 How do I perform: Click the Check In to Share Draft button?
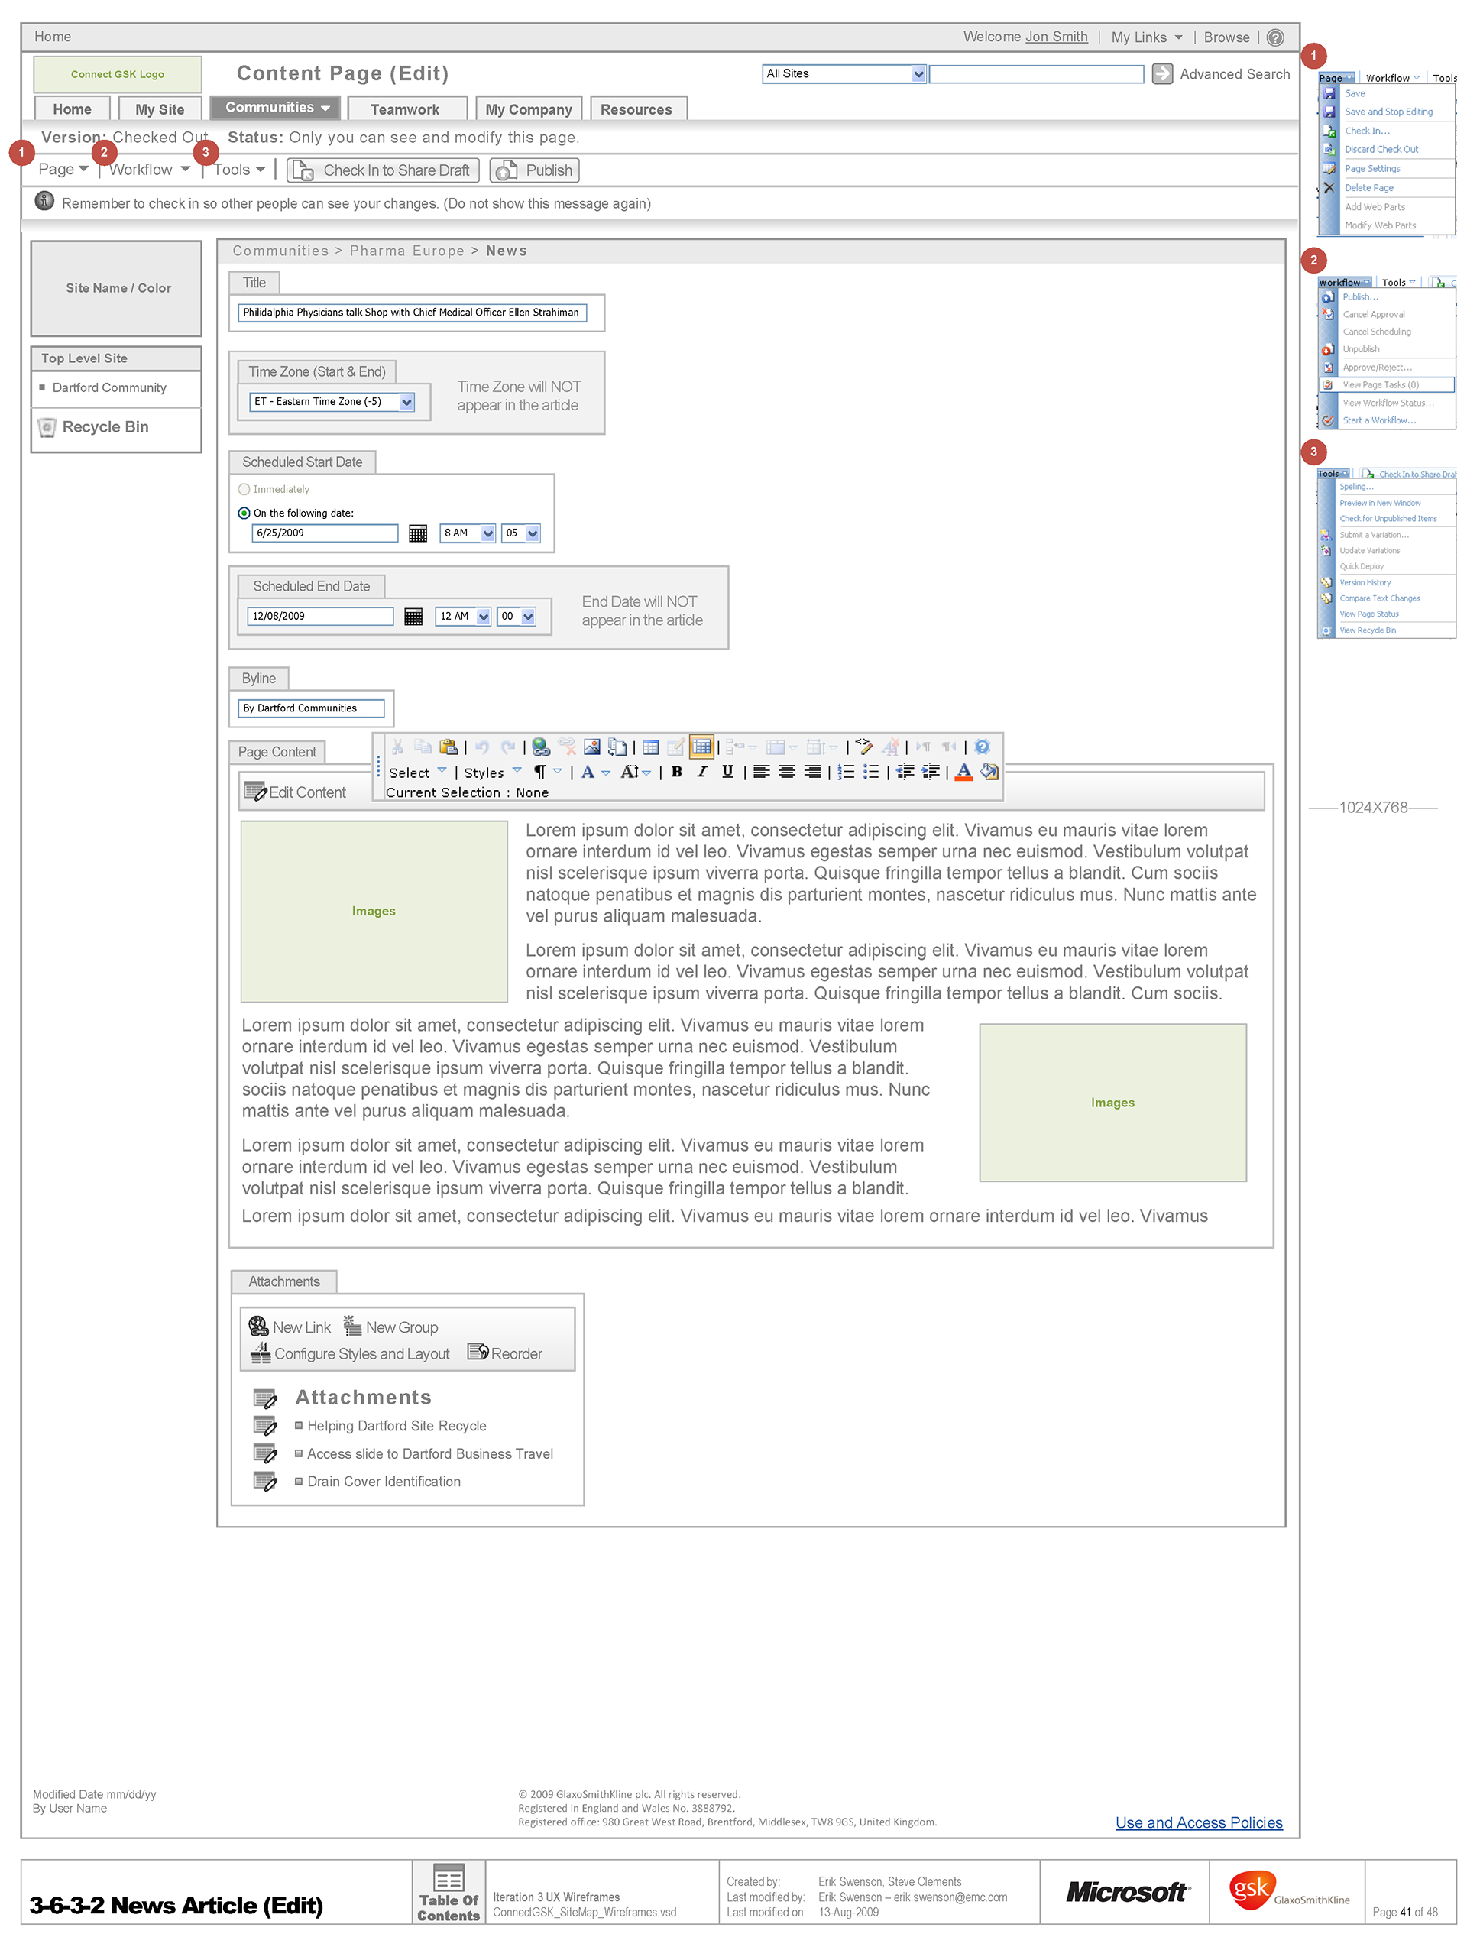[383, 170]
